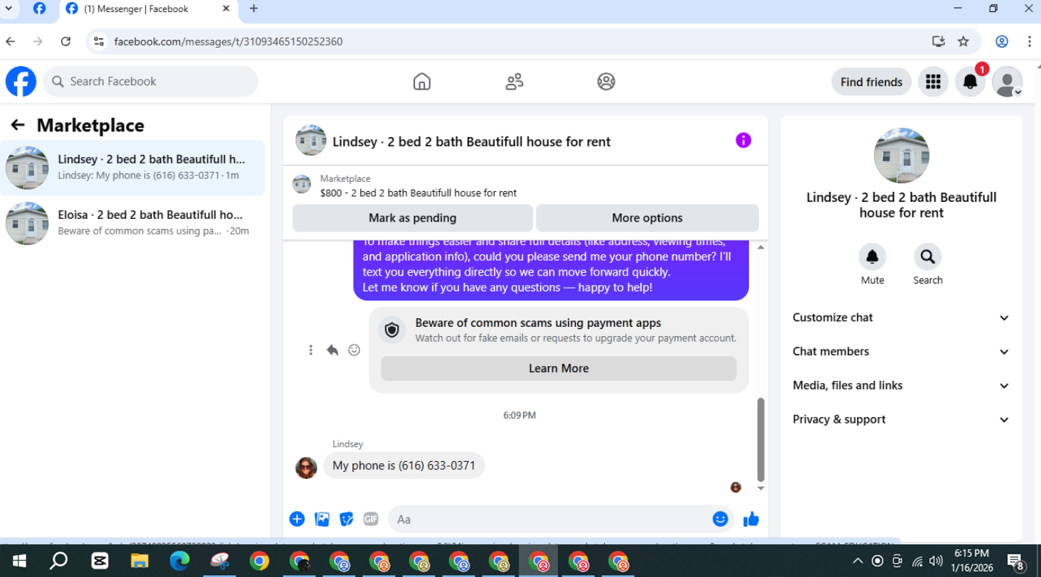
Task: Open Windows taskbar search
Action: tap(59, 561)
